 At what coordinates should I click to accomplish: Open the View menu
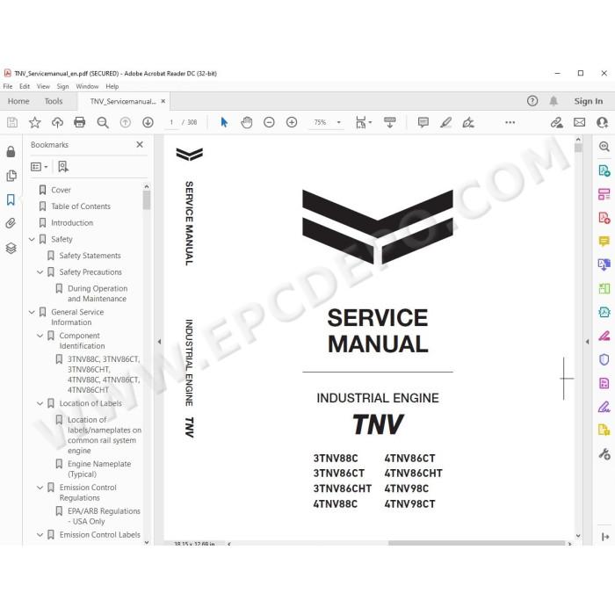coord(43,86)
